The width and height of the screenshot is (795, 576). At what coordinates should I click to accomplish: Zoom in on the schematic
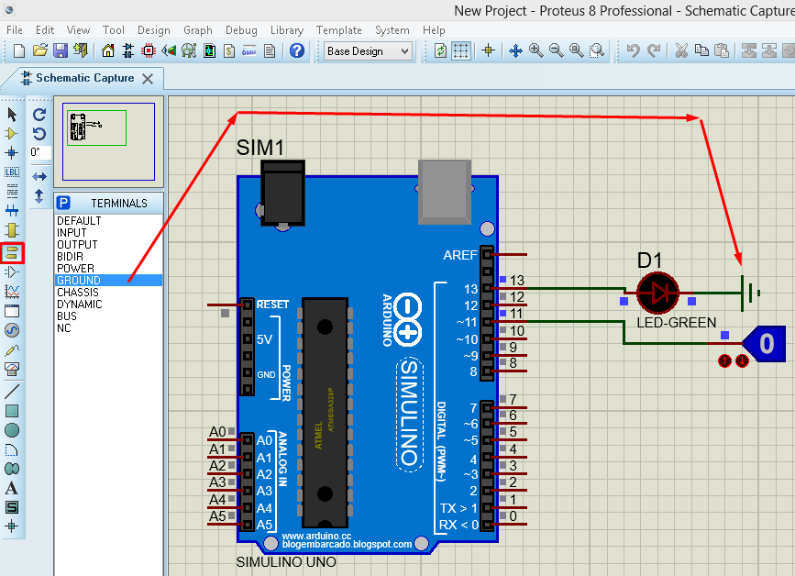pyautogui.click(x=536, y=50)
